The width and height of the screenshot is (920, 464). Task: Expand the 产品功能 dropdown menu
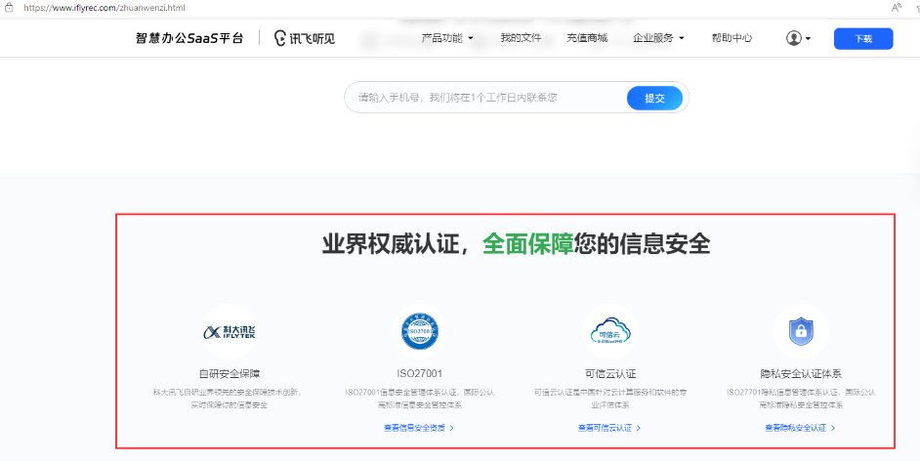point(447,39)
